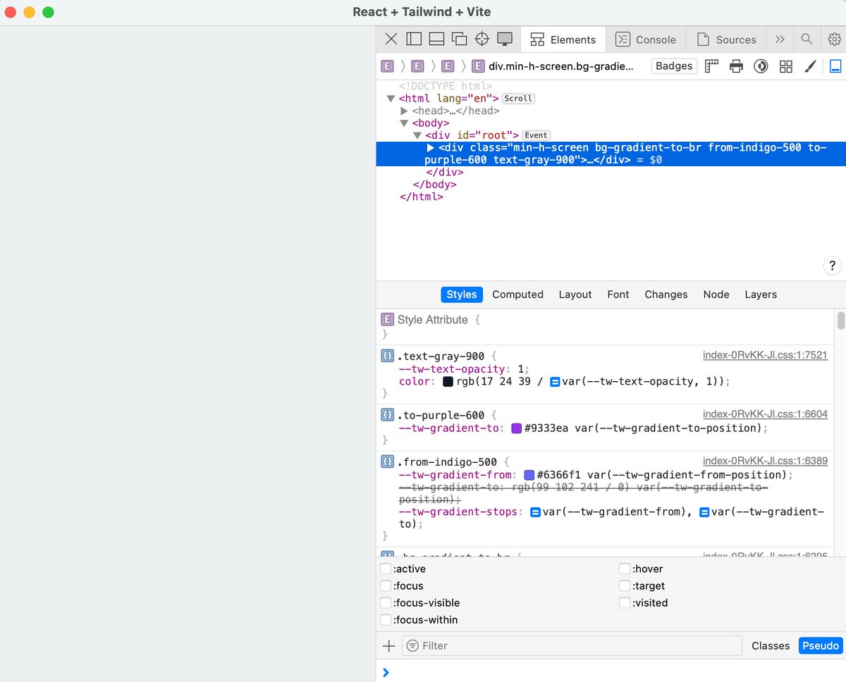Click the Event badge on div#root
The image size is (846, 682).
[x=537, y=135]
